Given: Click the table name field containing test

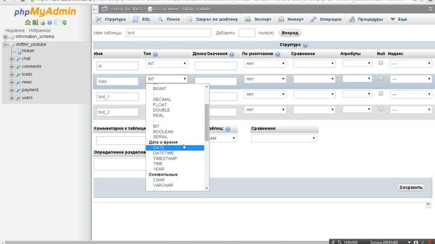Looking at the screenshot, I should click(x=169, y=33).
